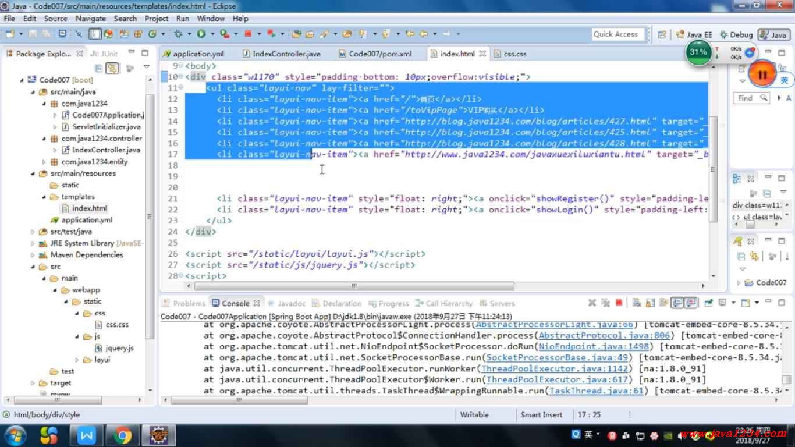The width and height of the screenshot is (795, 447).
Task: Click the back navigation yellow arrow
Action: click(x=424, y=34)
